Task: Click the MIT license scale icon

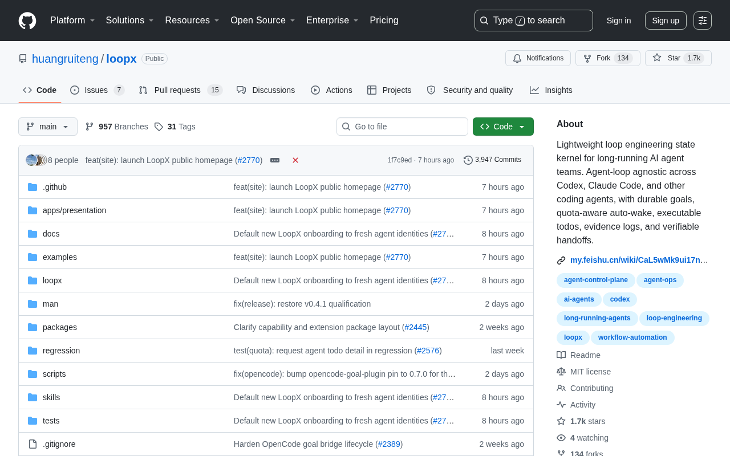Action: (x=561, y=372)
